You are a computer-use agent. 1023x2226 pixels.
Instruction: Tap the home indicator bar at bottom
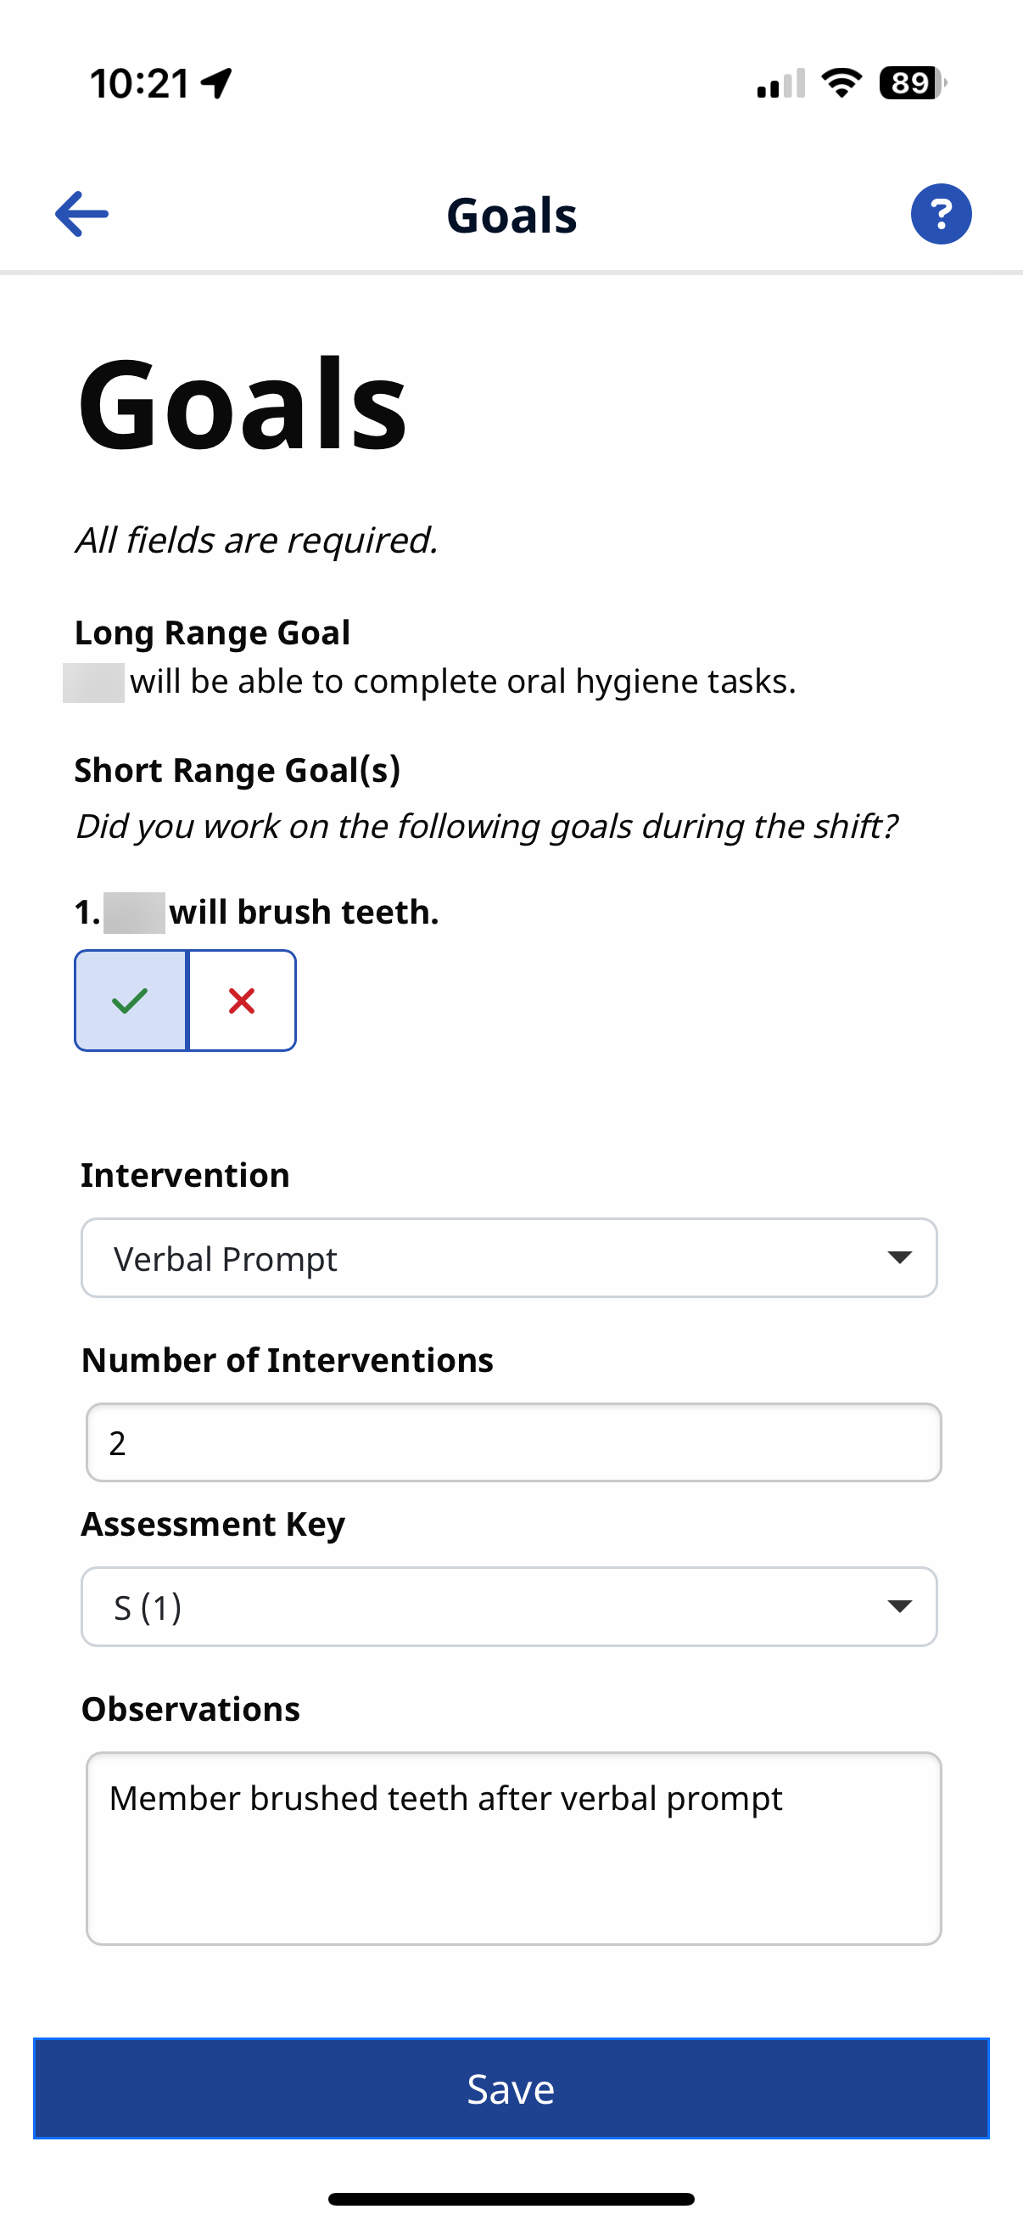click(x=511, y=2198)
